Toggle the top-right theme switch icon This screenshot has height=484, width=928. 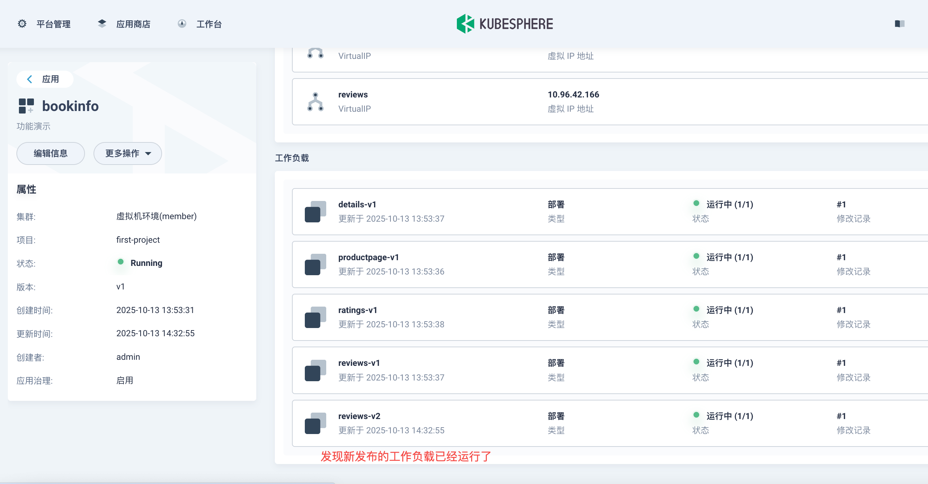pos(899,24)
